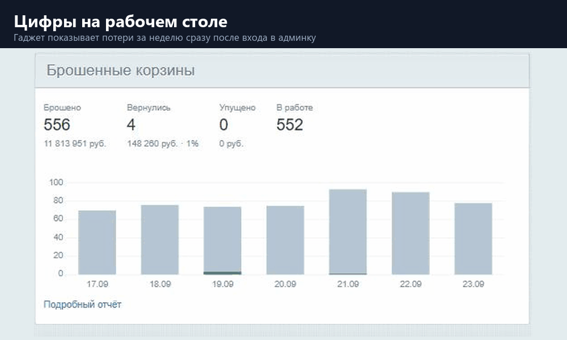The width and height of the screenshot is (567, 340).
Task: Select the bar for 21.09
Action: pyautogui.click(x=348, y=232)
